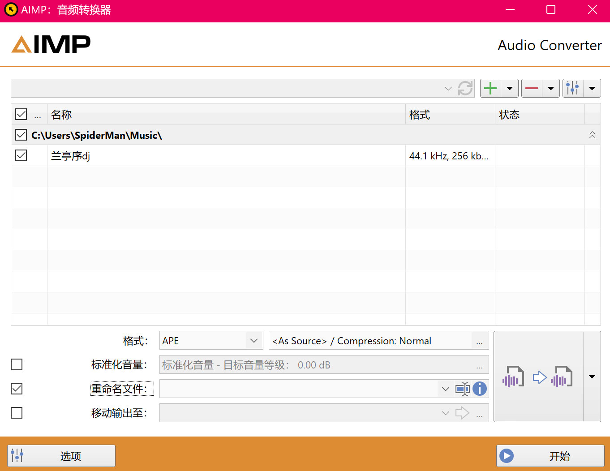Open the 选项 options button

point(61,456)
